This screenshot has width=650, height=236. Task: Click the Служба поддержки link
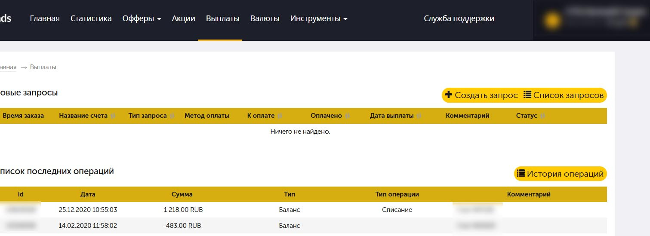459,18
